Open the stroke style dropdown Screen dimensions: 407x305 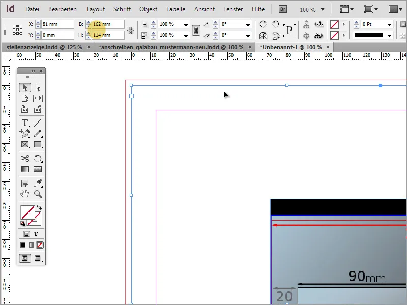[389, 36]
